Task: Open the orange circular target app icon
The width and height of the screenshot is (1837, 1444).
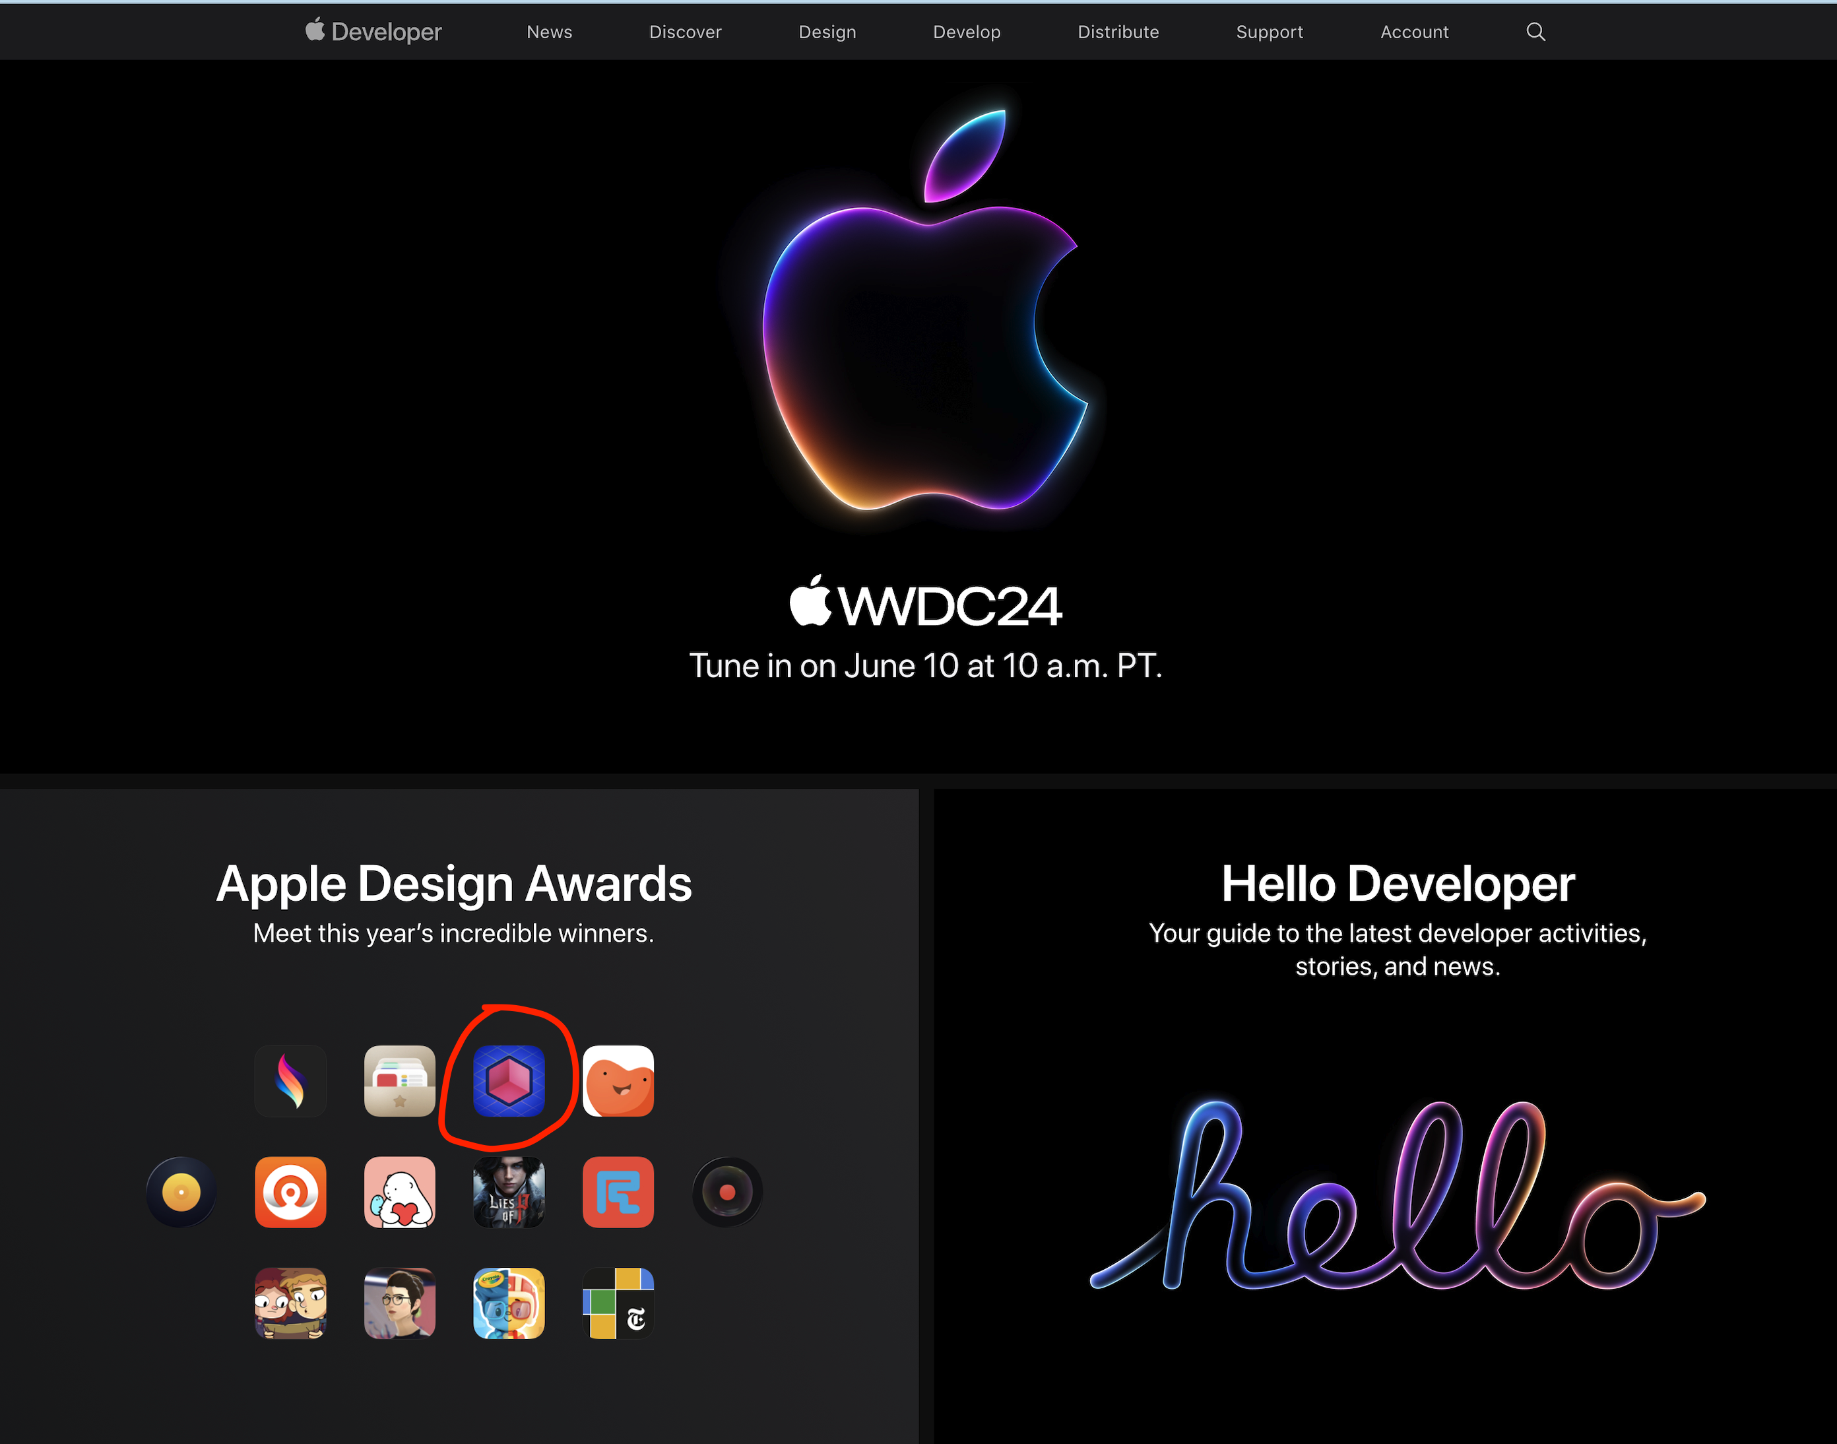Action: click(290, 1192)
